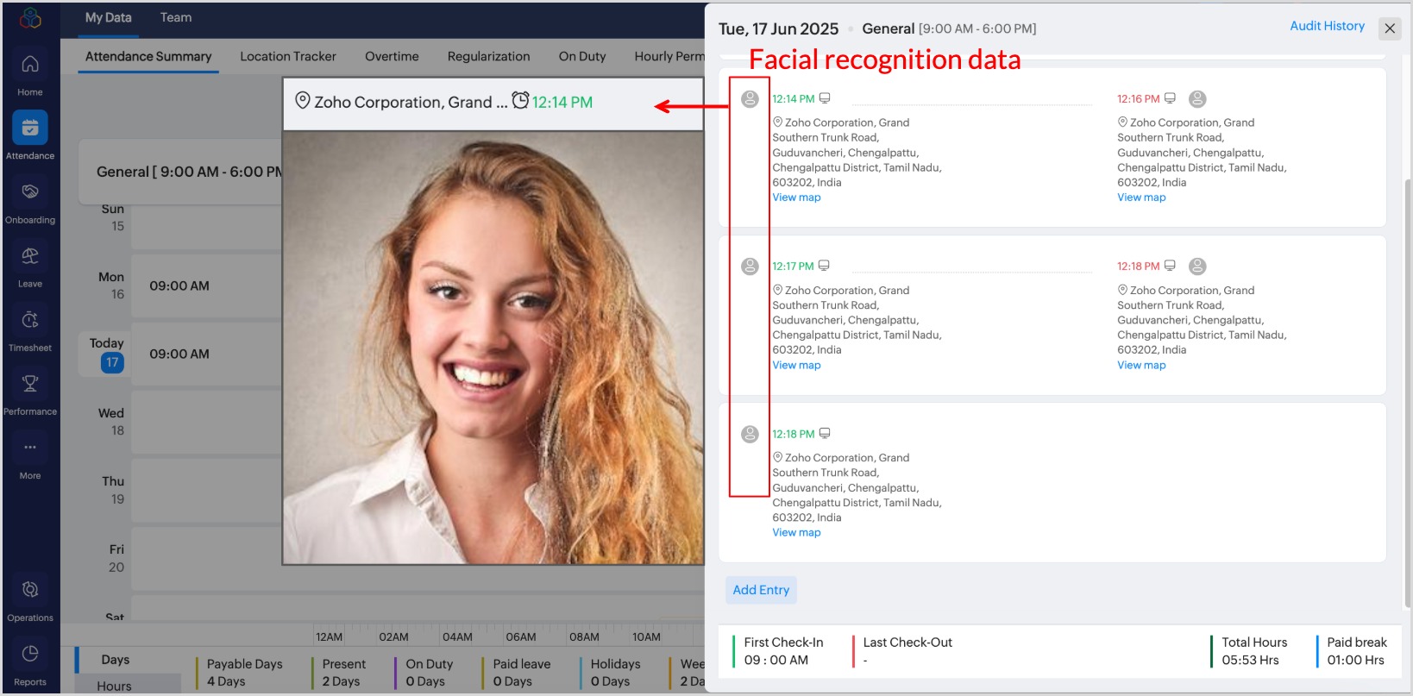Open View map under 12:16 PM entry
1413x696 pixels.
1141,198
